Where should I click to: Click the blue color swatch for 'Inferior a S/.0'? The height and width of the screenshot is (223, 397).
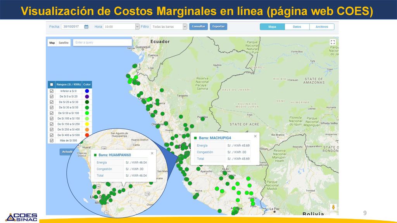[87, 91]
